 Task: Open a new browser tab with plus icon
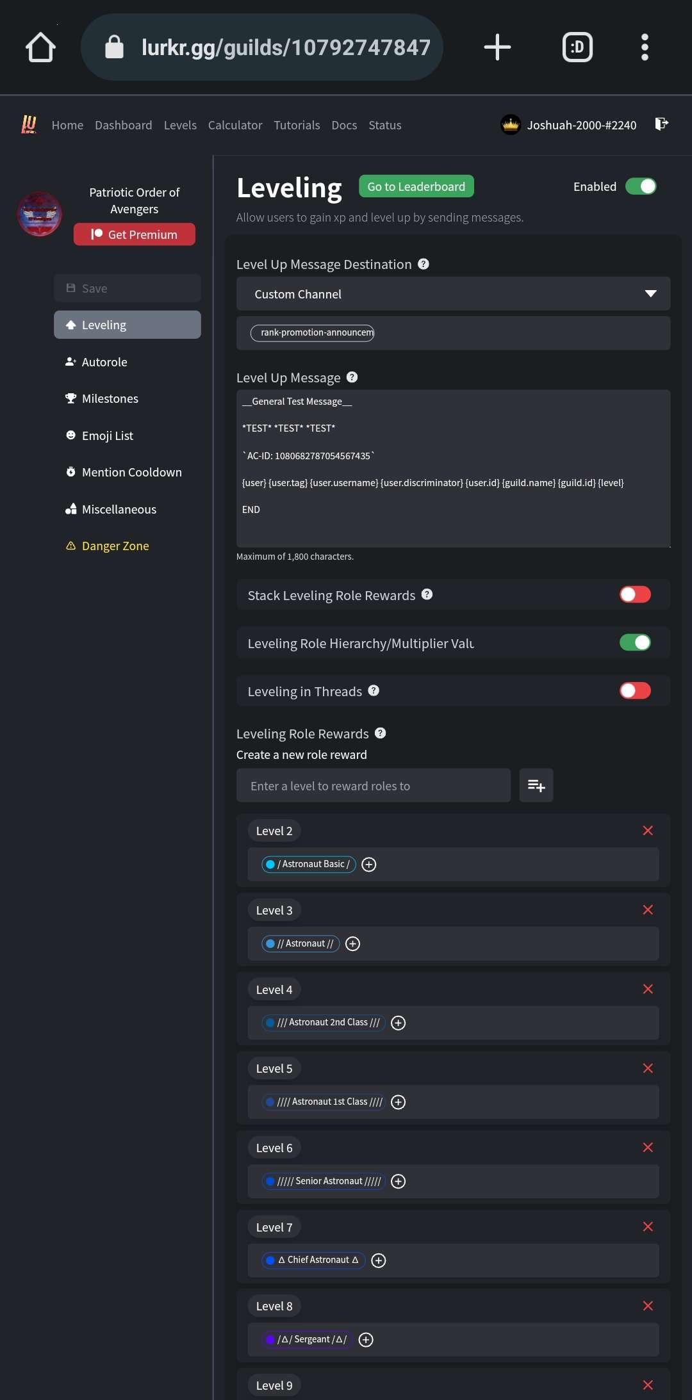(x=497, y=47)
